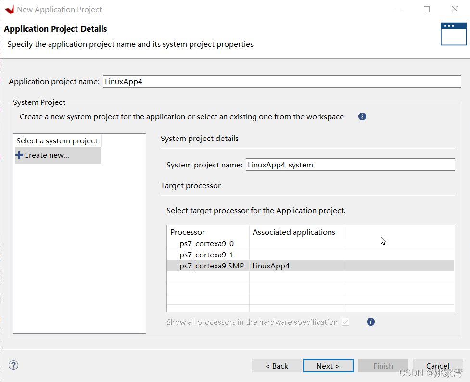
Task: Click the Back button
Action: pyautogui.click(x=277, y=366)
